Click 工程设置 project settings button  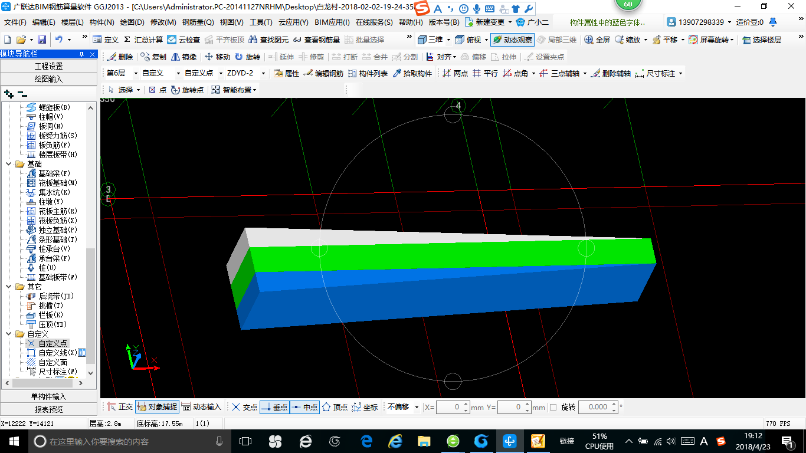coord(48,66)
